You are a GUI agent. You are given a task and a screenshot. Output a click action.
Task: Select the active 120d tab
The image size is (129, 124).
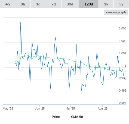[x=89, y=4]
